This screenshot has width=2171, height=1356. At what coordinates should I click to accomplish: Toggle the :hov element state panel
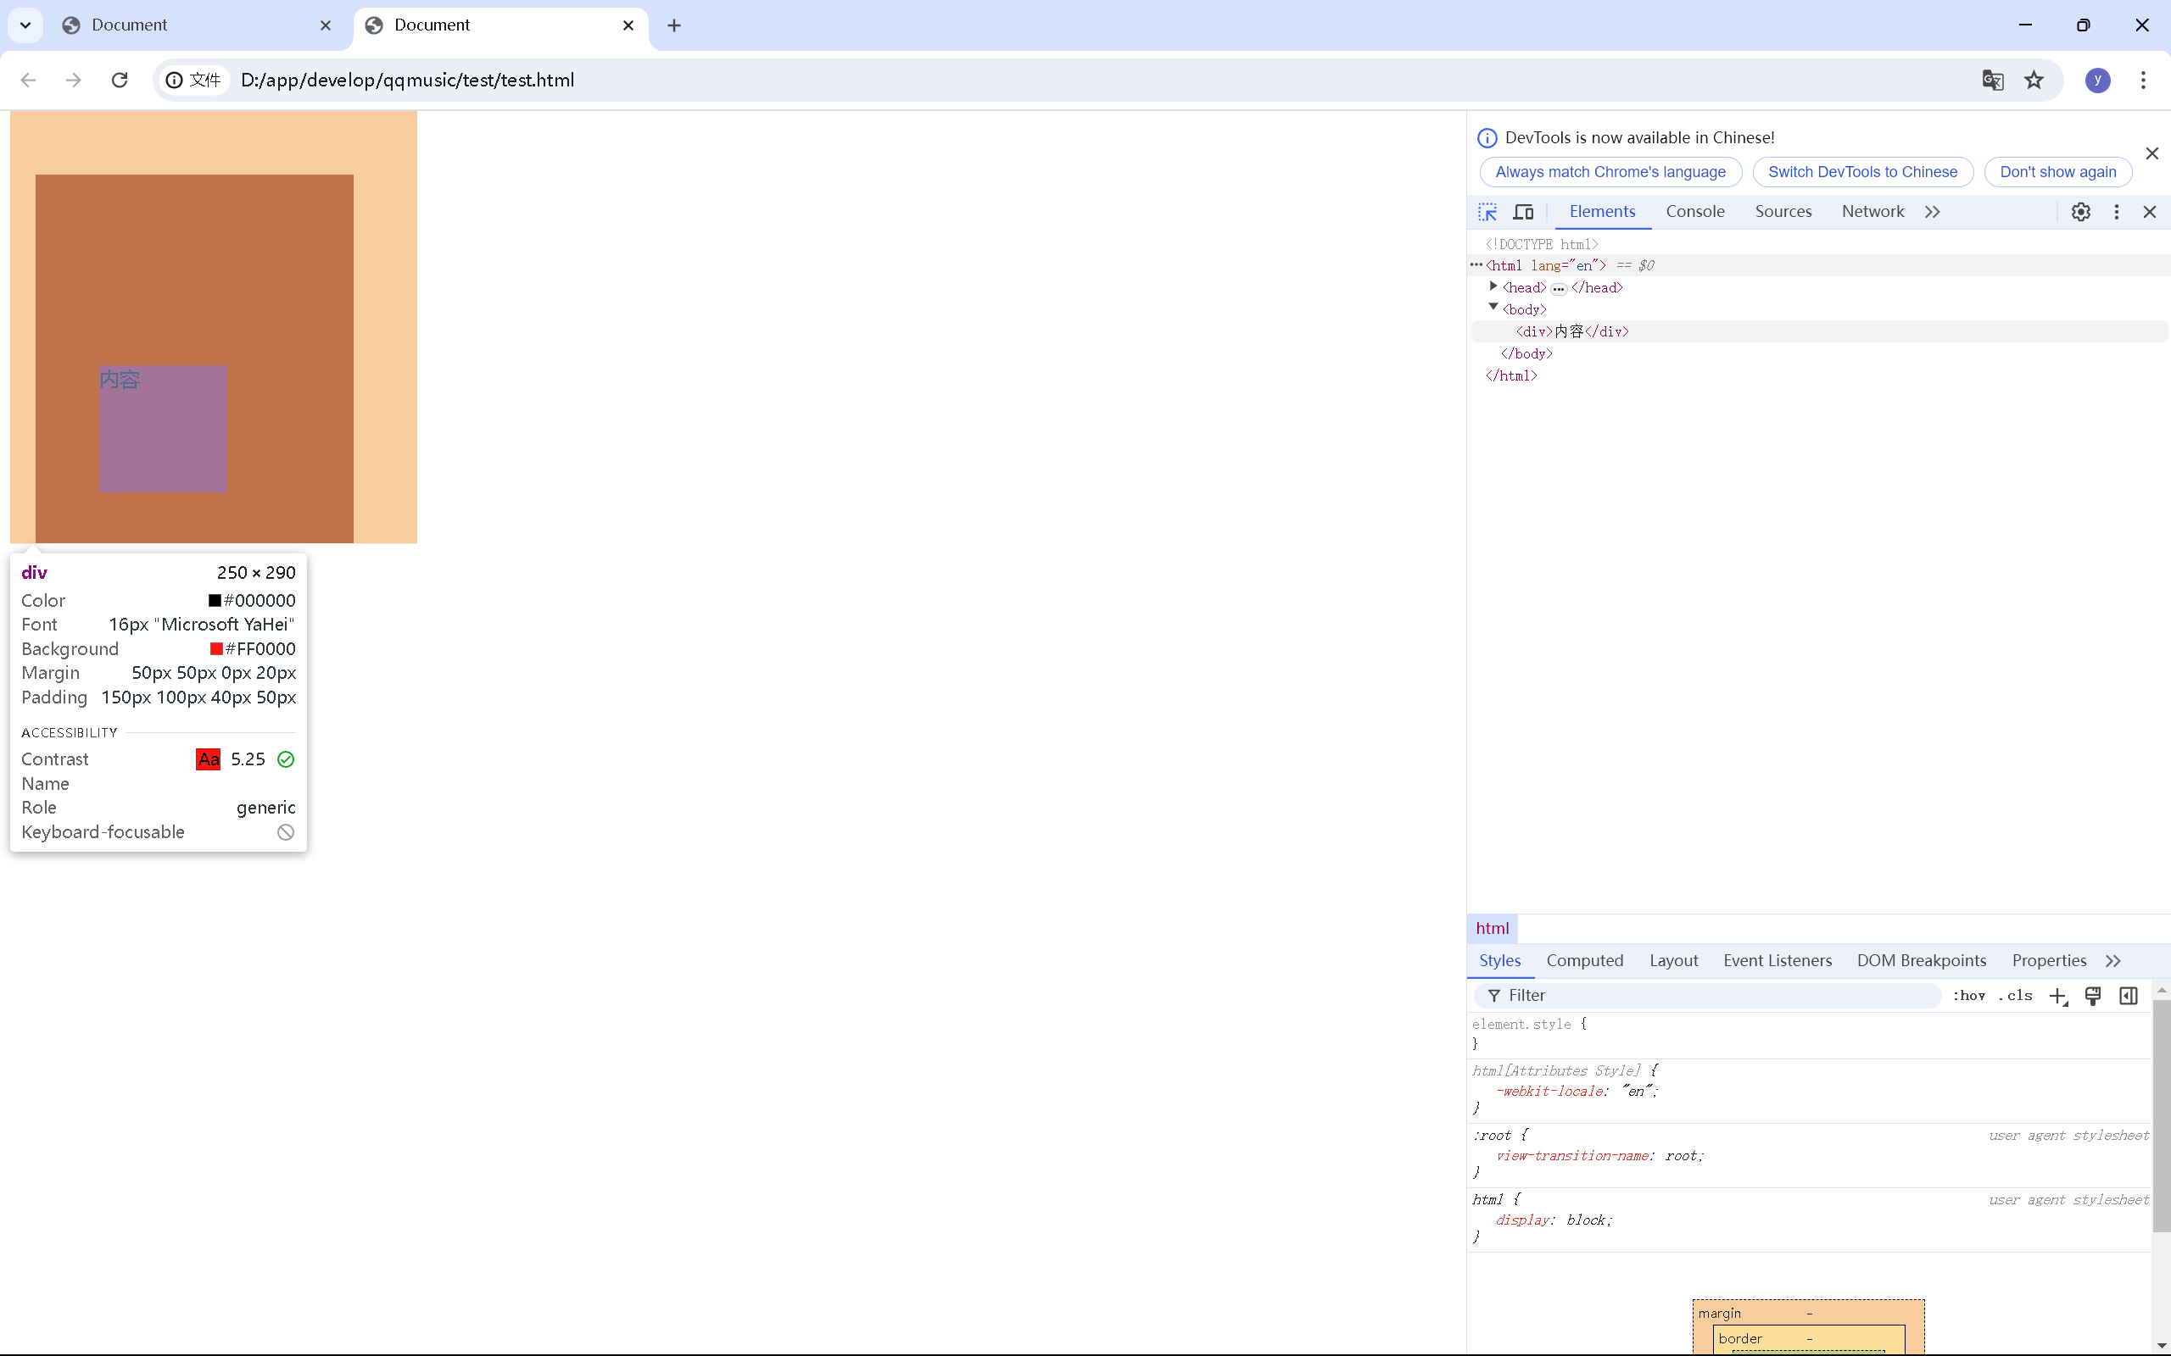[1968, 996]
